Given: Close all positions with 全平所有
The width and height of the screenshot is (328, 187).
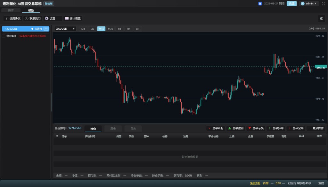Looking at the screenshot, I should (216, 128).
